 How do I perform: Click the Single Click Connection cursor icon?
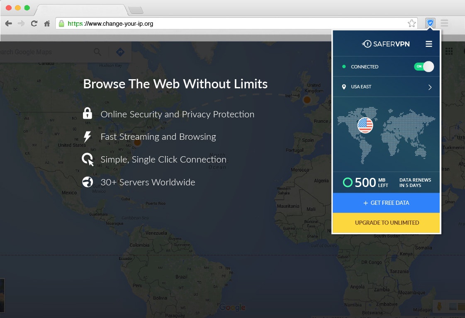(88, 159)
